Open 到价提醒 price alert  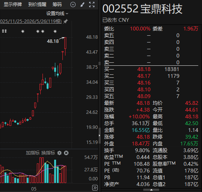pyautogui.click(x=37, y=5)
